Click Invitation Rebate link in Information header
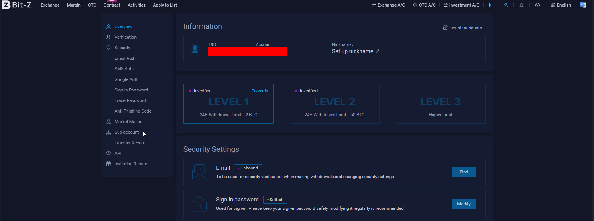This screenshot has width=594, height=221. 462,27
